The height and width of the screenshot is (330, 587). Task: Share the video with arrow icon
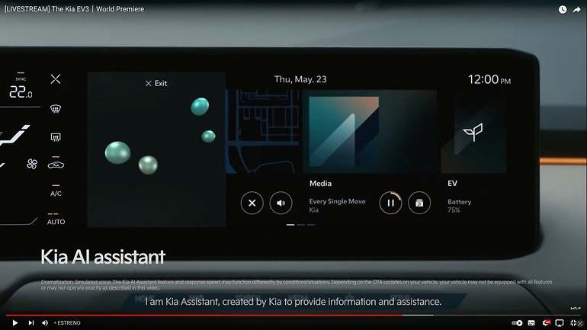[576, 10]
